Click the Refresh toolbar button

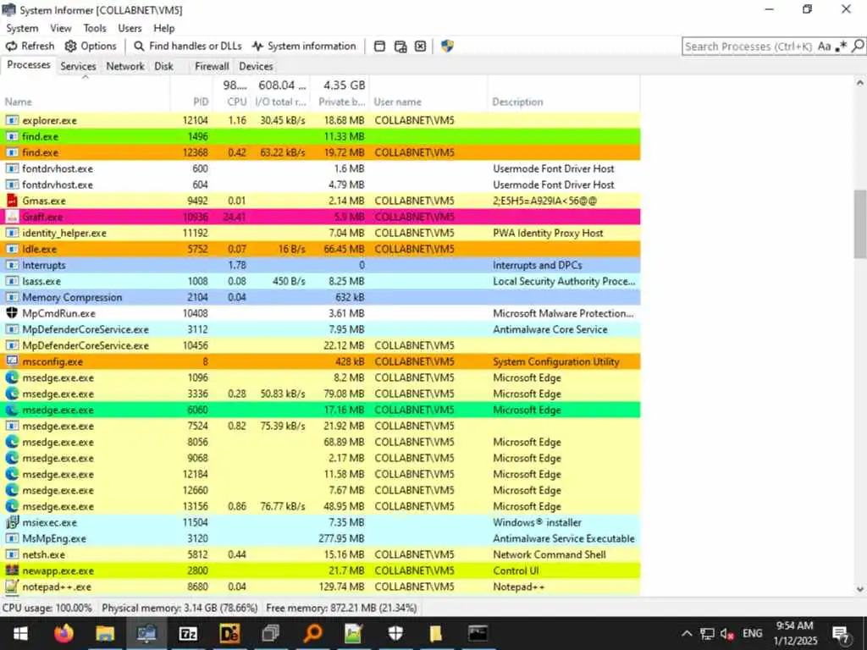[30, 47]
